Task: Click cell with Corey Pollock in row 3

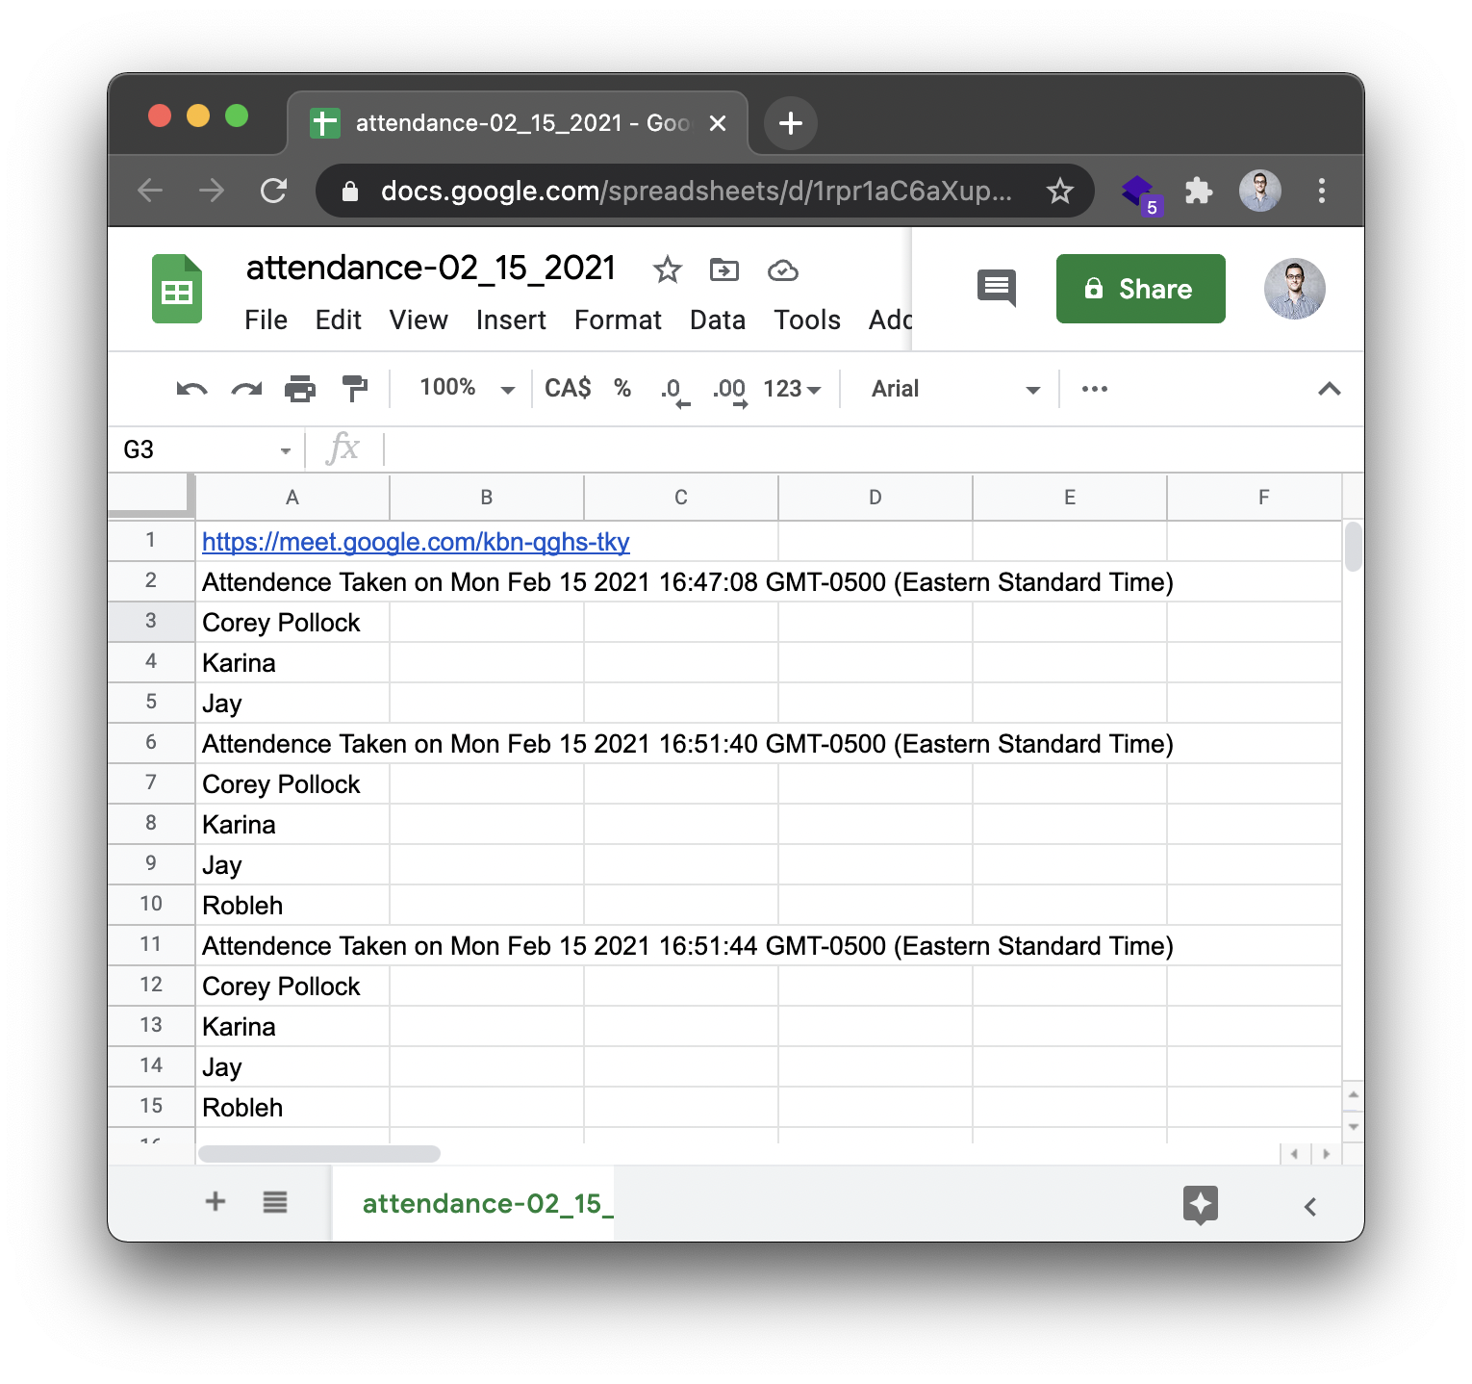Action: pos(292,623)
